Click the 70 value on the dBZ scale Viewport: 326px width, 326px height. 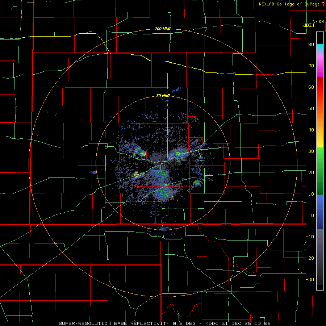click(x=311, y=66)
